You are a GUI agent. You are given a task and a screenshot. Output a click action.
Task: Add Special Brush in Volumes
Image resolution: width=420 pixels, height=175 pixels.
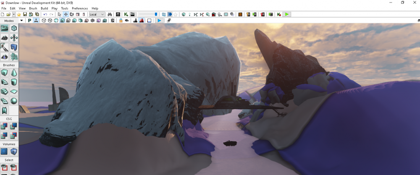coord(5,152)
